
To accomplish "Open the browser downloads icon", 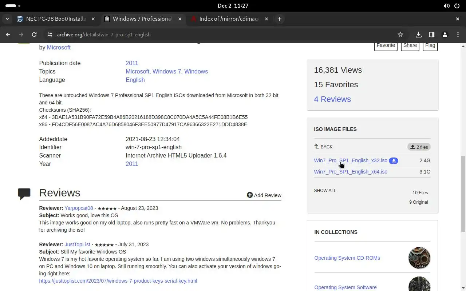I will (x=419, y=35).
